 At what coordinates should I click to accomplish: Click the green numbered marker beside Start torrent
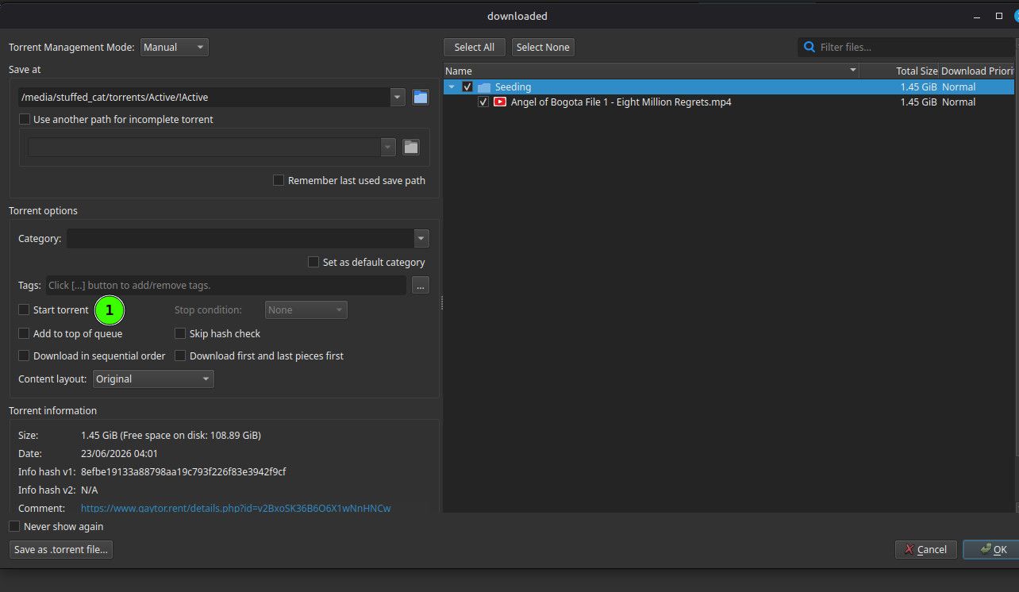pyautogui.click(x=110, y=310)
